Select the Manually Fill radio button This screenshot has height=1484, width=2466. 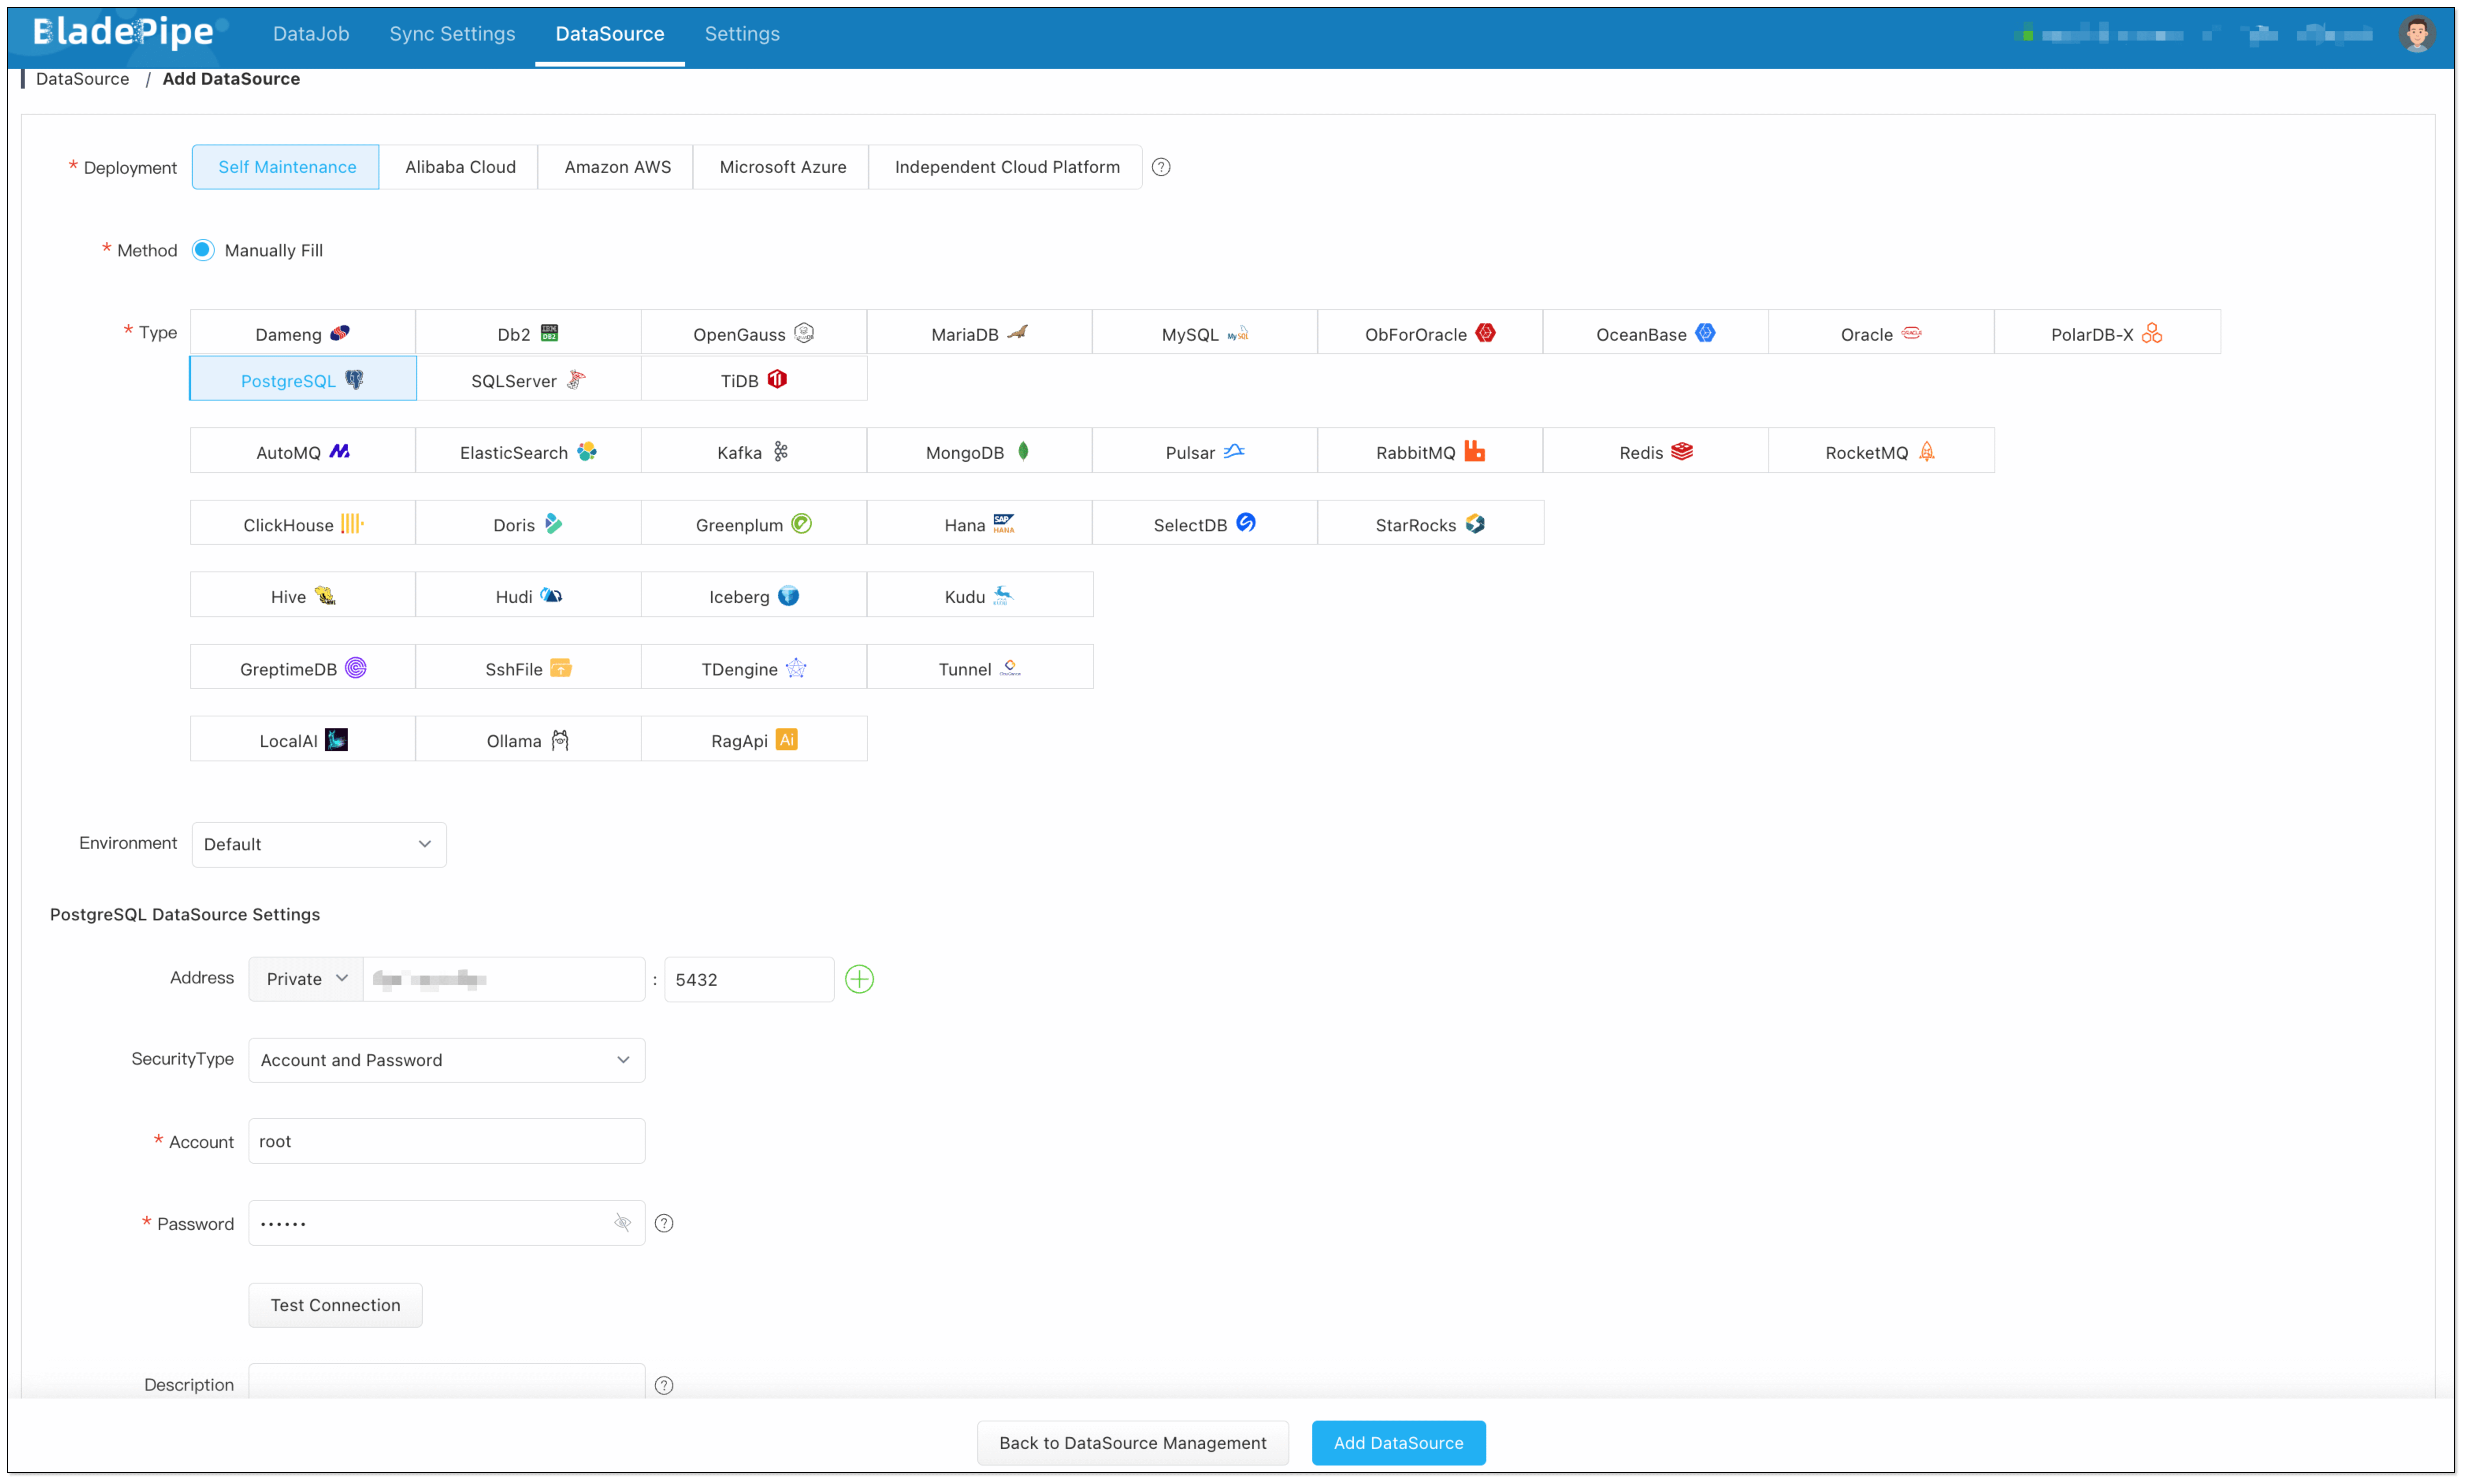[x=203, y=250]
